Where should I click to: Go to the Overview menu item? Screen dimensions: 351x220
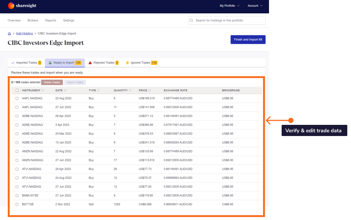click(14, 20)
